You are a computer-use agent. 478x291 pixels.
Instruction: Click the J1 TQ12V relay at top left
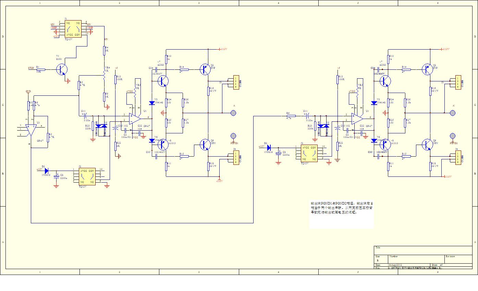pyautogui.click(x=73, y=28)
